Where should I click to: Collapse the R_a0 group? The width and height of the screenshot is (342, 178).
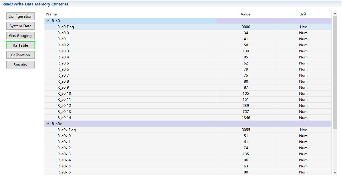click(48, 21)
